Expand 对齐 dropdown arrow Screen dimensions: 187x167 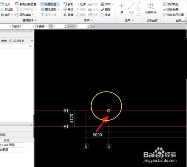(x=113, y=4)
